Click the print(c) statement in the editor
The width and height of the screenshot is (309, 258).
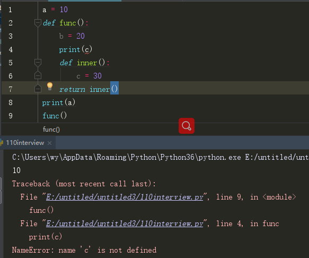pos(76,49)
